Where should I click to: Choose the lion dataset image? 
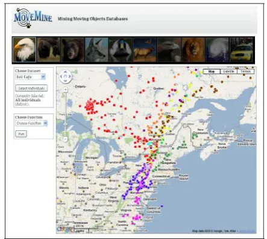tap(193, 49)
